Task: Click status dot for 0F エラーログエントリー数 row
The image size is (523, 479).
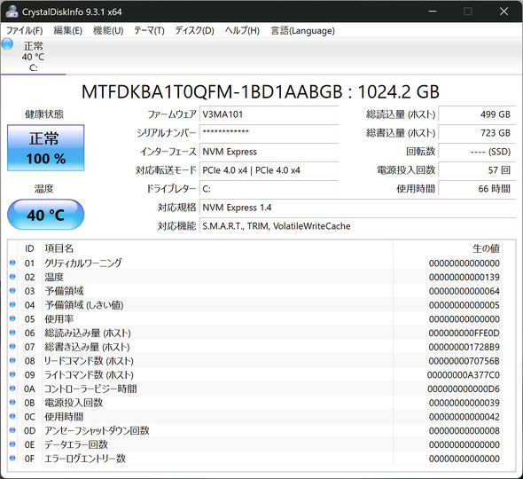Action: pos(12,459)
